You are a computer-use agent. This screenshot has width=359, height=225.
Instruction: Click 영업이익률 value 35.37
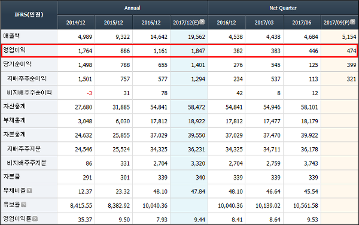tap(85, 220)
